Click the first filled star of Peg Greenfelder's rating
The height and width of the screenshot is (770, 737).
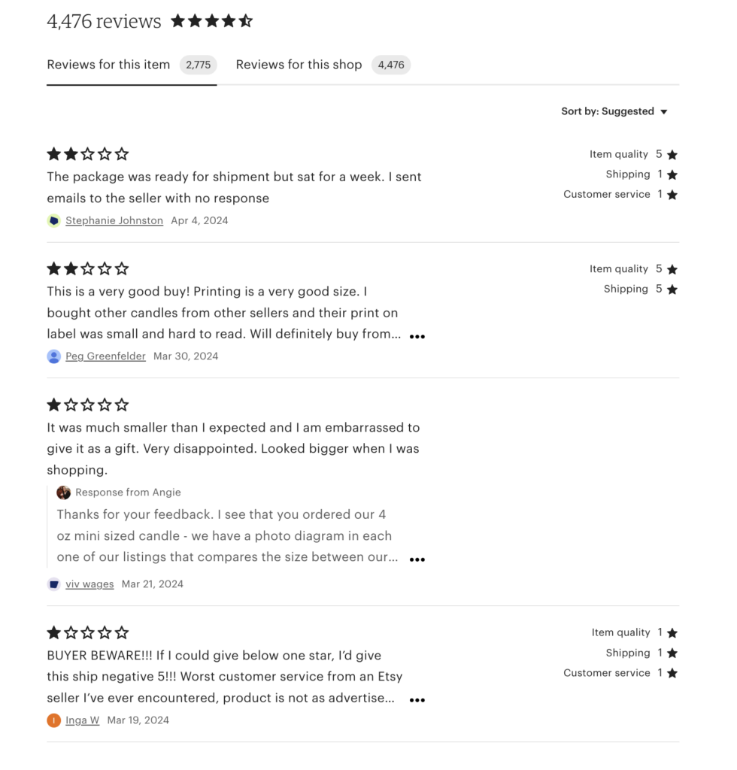point(53,268)
